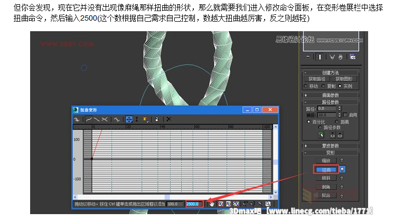Select Zoom Region tool in deformation window
The width and height of the screenshot is (394, 221).
[x=268, y=204]
